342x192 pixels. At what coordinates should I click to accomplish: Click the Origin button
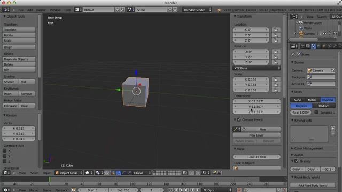pyautogui.click(x=19, y=47)
